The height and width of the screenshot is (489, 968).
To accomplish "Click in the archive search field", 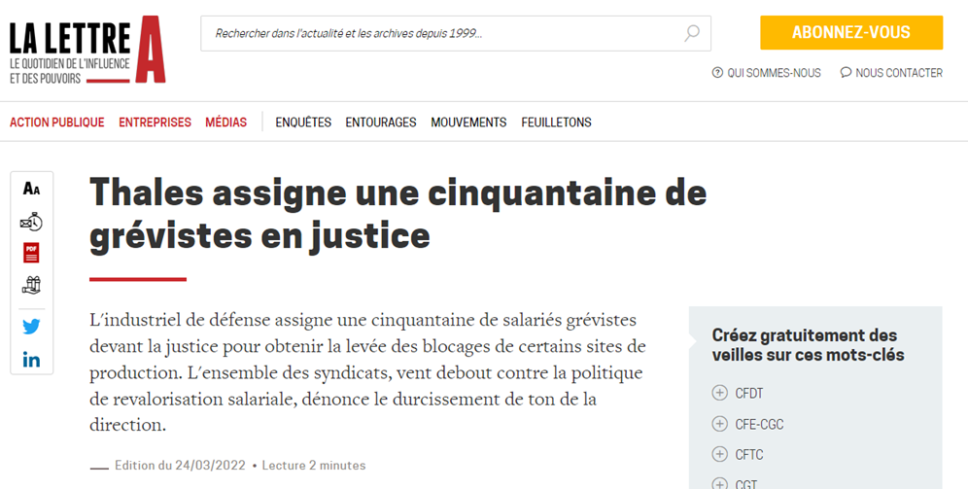I will click(x=456, y=33).
